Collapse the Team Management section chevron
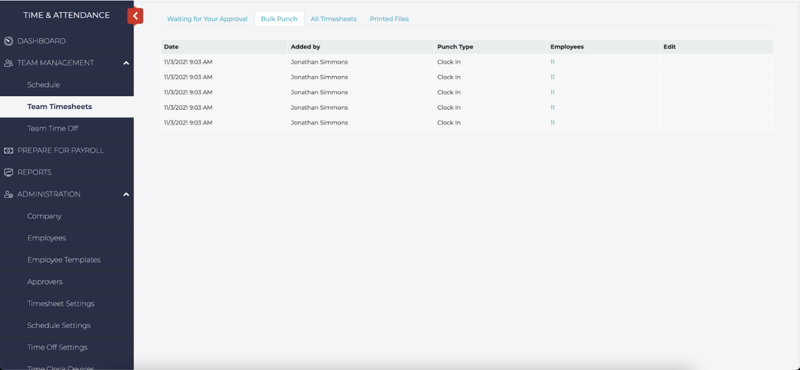The image size is (800, 370). point(126,63)
